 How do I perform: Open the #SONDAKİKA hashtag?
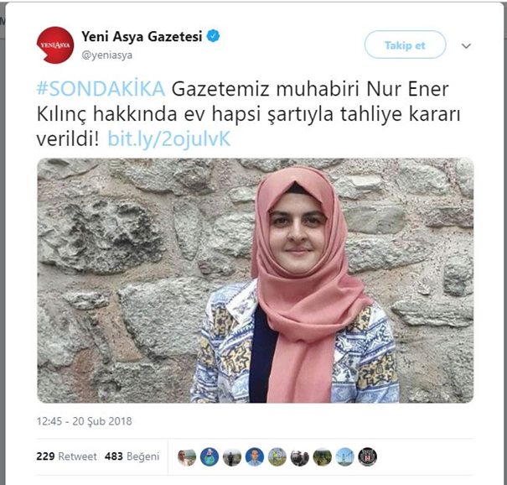click(101, 89)
